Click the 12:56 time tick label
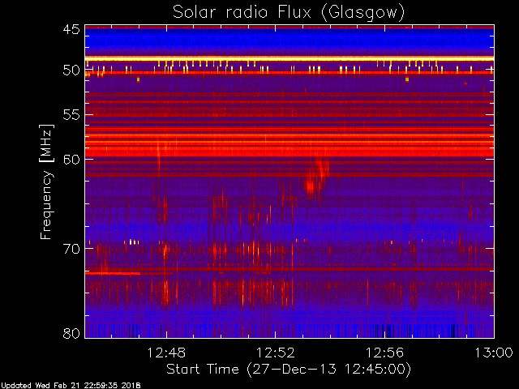 [x=384, y=353]
